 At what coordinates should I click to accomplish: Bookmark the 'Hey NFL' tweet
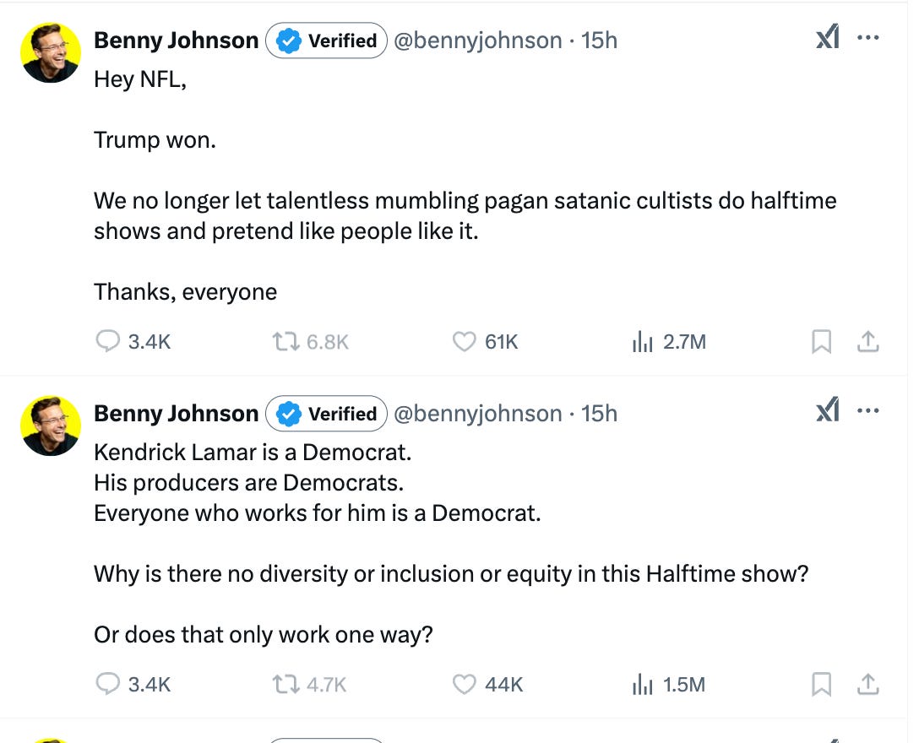pos(821,341)
